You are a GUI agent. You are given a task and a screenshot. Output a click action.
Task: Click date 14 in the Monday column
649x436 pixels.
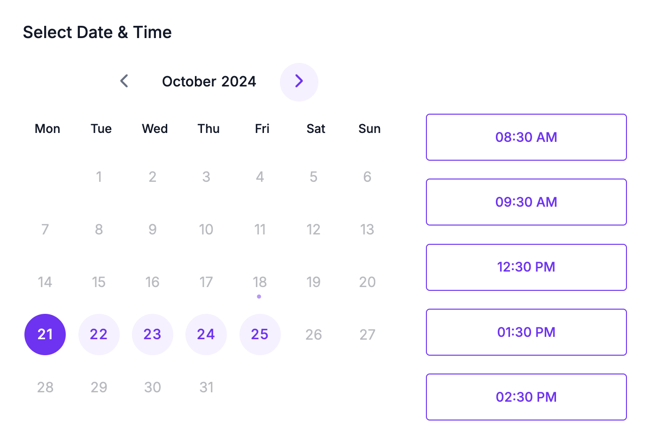pos(45,282)
